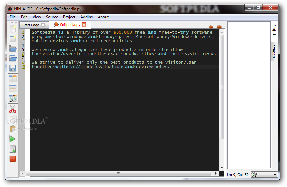Navigate back with the left orange arrow

coord(211,27)
